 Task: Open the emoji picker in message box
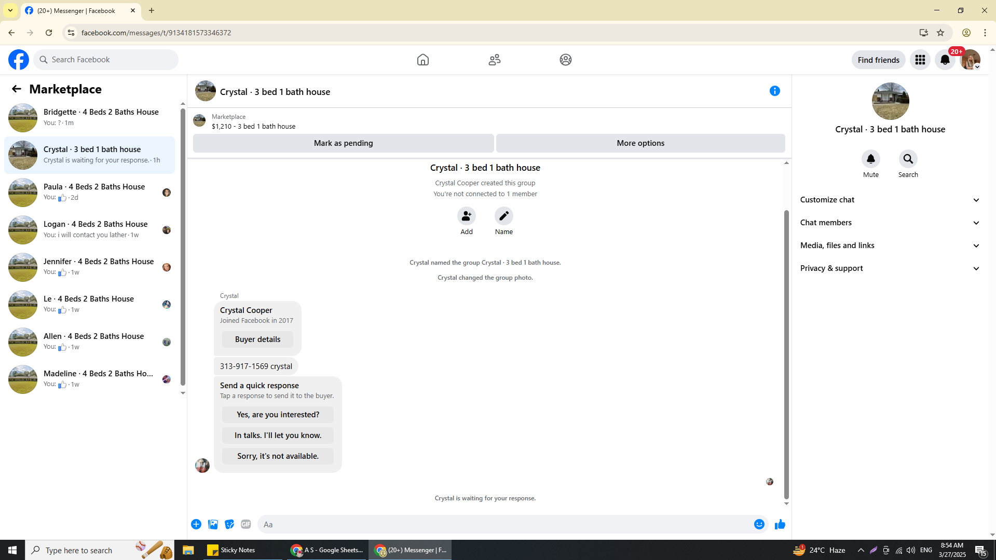pyautogui.click(x=759, y=524)
